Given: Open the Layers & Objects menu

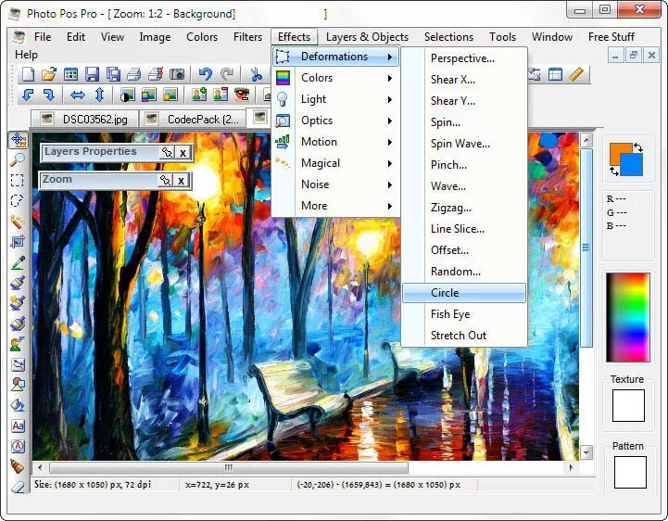Looking at the screenshot, I should click(x=367, y=37).
